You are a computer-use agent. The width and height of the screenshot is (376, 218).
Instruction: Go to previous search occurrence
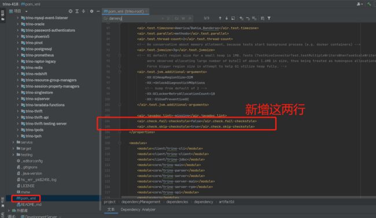tap(220, 18)
